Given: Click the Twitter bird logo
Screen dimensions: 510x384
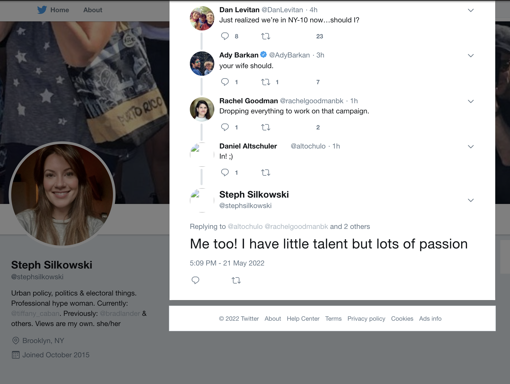Looking at the screenshot, I should (x=42, y=10).
